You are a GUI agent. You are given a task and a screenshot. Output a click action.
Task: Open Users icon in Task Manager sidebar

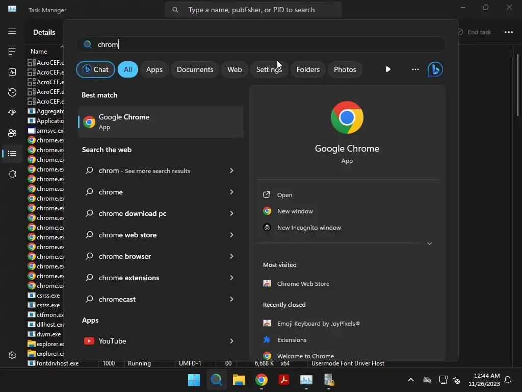[x=12, y=133]
